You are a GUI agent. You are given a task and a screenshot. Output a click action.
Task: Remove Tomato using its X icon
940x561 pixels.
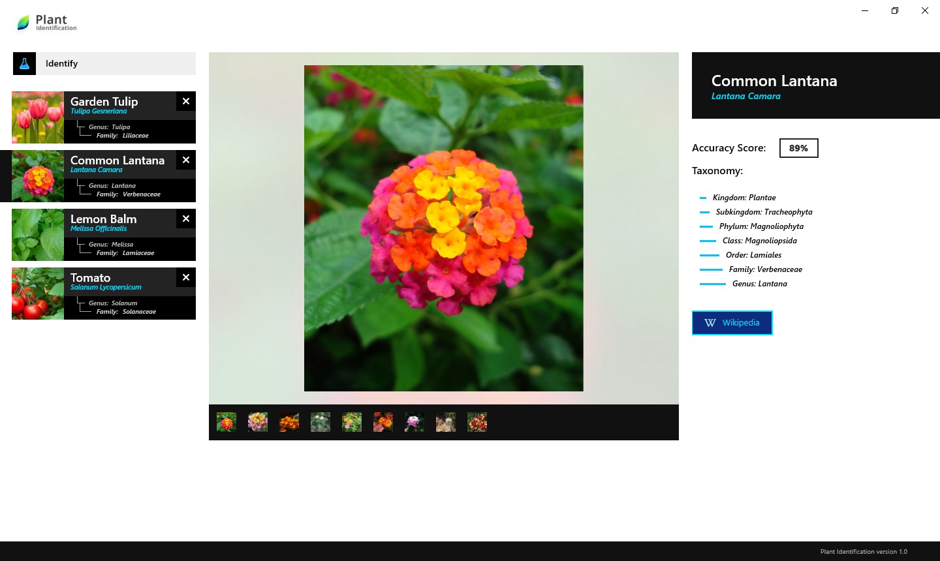click(185, 277)
